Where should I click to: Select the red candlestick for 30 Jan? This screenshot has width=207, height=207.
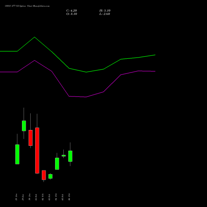31,138
